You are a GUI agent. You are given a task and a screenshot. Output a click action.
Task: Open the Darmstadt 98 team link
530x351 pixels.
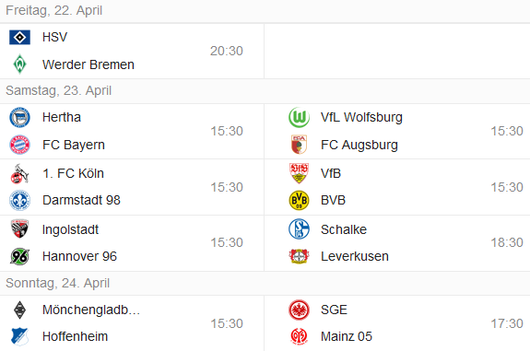(81, 200)
